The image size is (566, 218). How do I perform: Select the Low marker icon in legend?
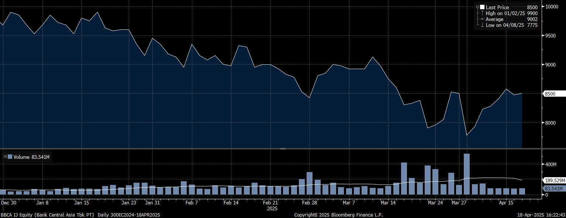point(482,25)
